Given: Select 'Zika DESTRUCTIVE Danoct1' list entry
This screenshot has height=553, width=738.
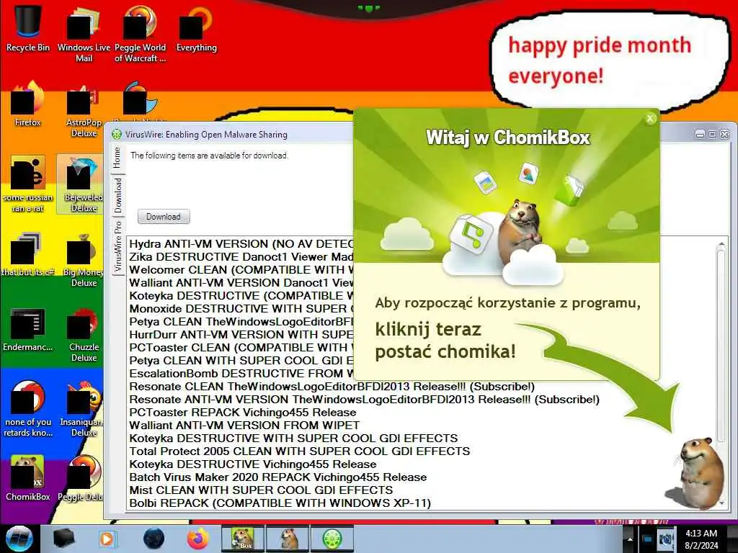Looking at the screenshot, I should (x=241, y=257).
